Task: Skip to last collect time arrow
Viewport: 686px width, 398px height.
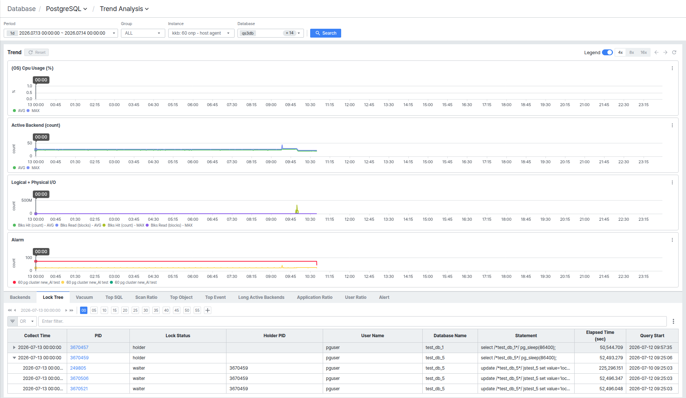Action: pyautogui.click(x=72, y=310)
